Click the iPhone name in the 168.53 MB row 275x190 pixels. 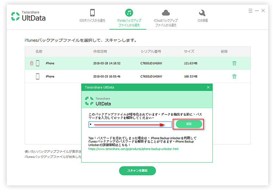50,77
